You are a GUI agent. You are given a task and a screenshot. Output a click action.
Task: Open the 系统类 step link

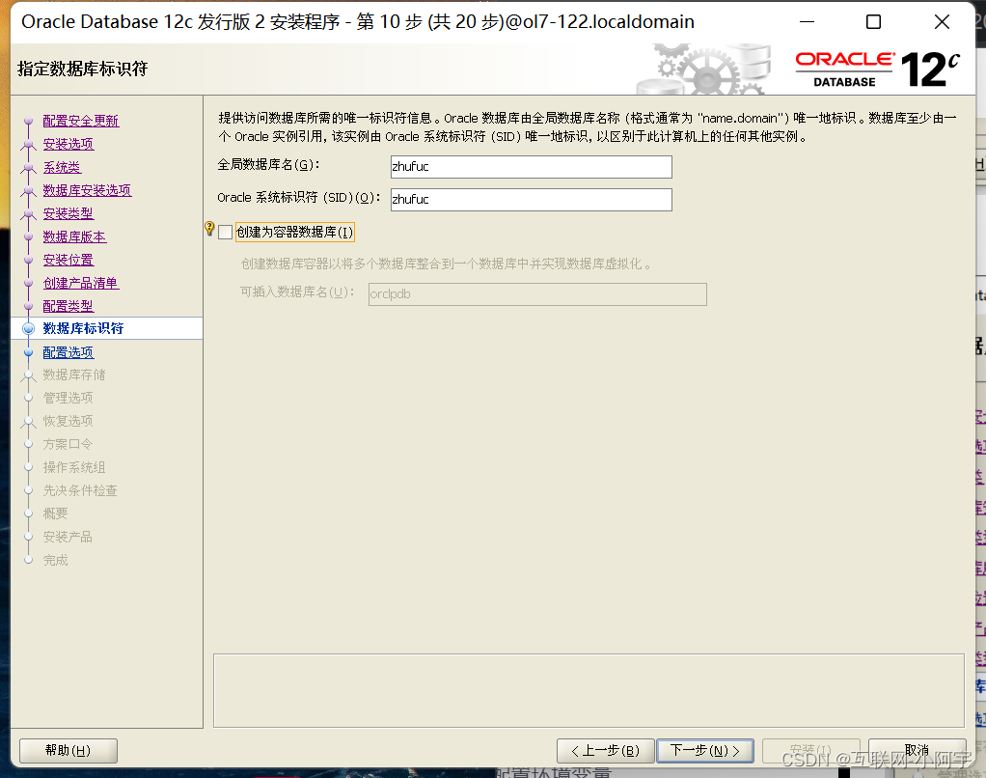62,167
